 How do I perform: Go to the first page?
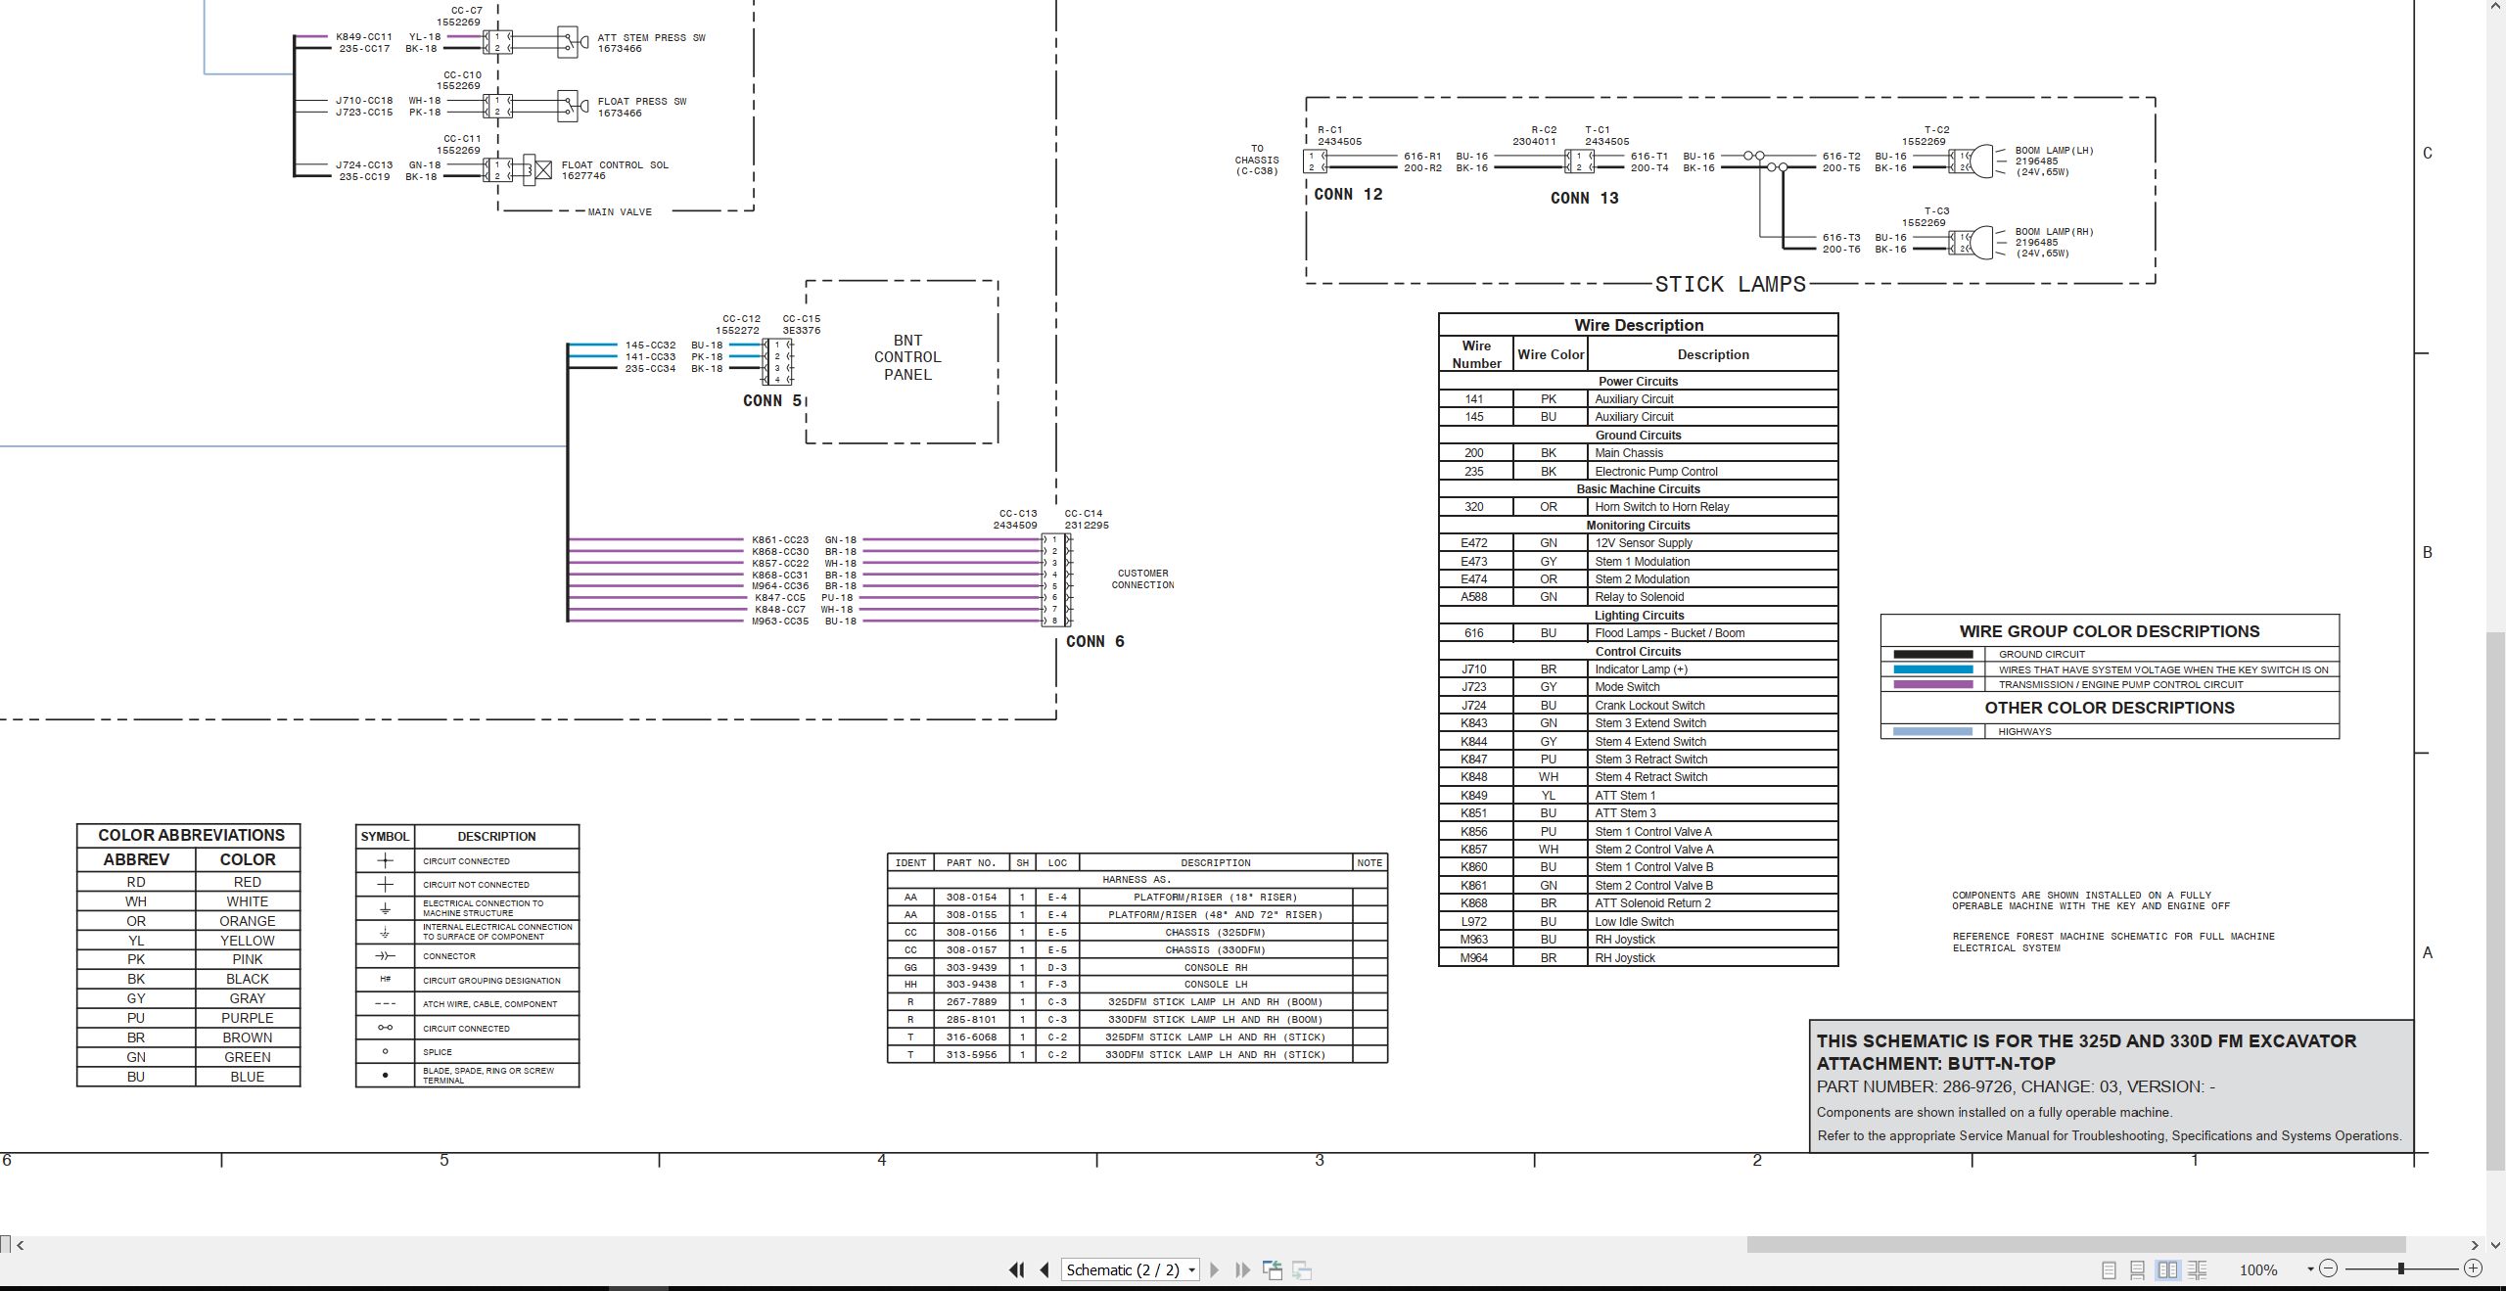pyautogui.click(x=1016, y=1269)
